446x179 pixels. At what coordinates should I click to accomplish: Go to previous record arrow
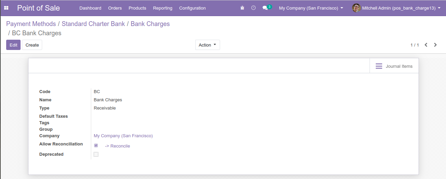[x=426, y=45]
